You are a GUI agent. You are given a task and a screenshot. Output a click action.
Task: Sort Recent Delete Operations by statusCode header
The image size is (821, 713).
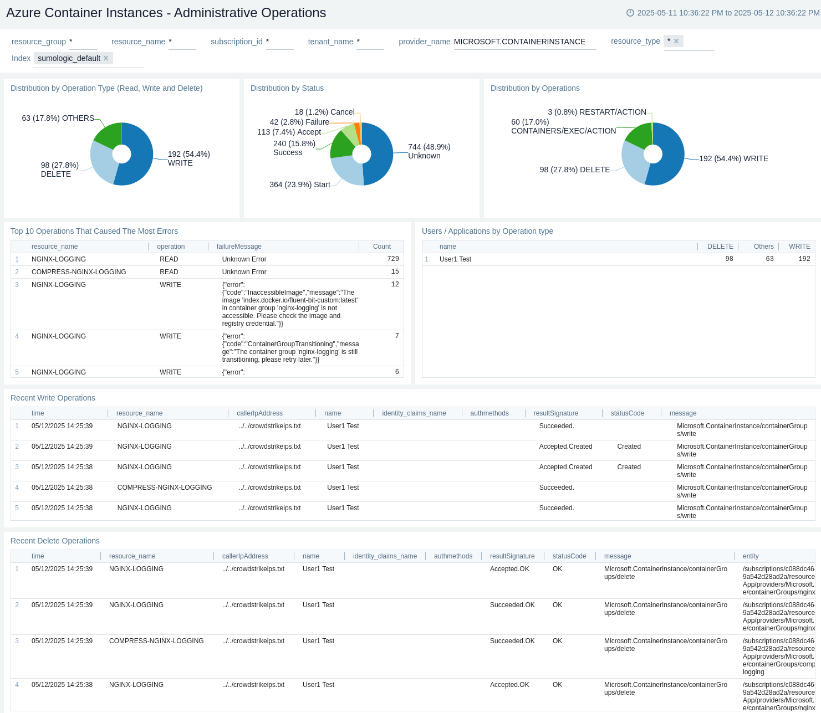pyautogui.click(x=569, y=556)
